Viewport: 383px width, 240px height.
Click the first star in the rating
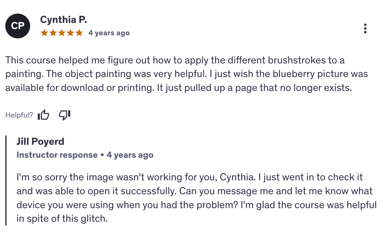pyautogui.click(x=44, y=33)
